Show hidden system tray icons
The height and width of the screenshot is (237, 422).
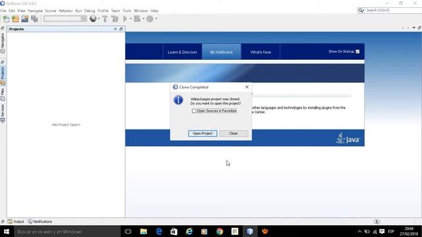(x=359, y=231)
